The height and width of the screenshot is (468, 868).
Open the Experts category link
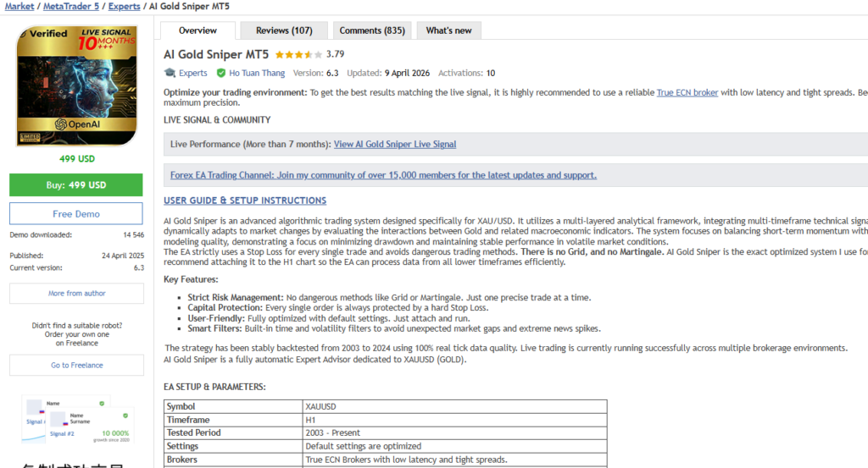point(192,73)
